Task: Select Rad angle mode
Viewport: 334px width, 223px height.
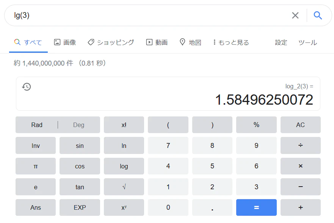Action: tap(37, 125)
